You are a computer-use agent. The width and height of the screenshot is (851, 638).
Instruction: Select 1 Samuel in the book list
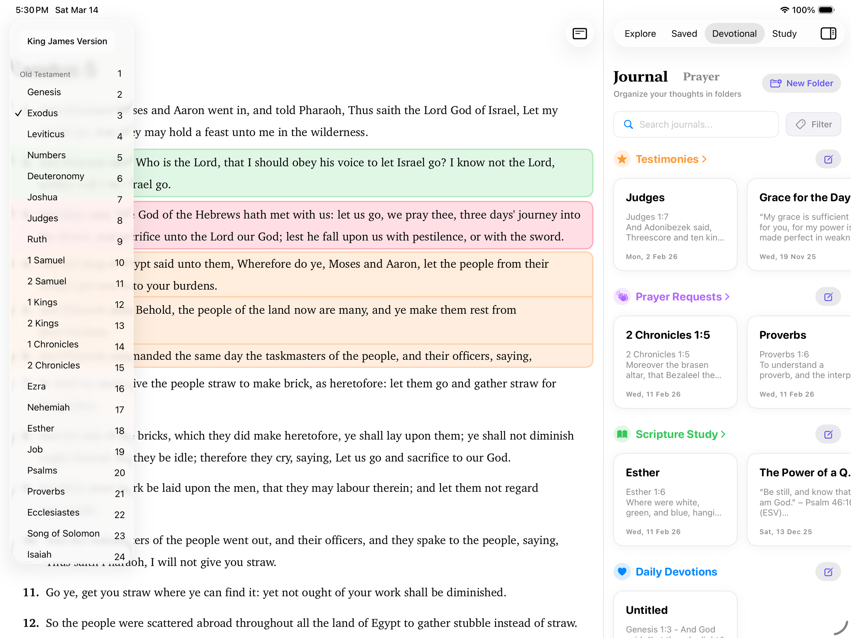click(x=46, y=260)
